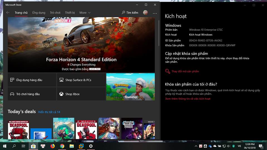267x150 pixels.
Task: Open the Windows Start menu
Action: click(5, 146)
